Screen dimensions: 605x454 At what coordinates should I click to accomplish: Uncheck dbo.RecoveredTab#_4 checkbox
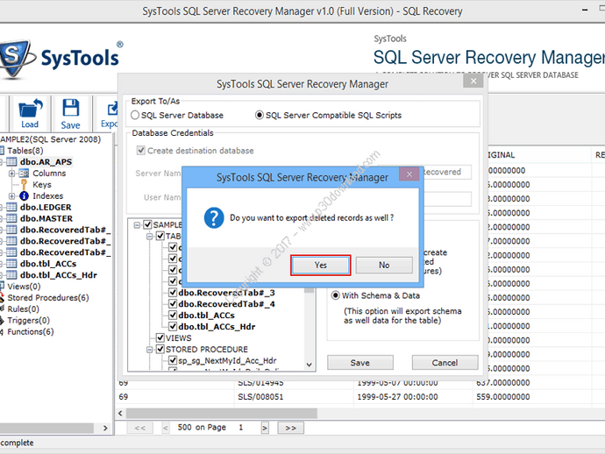[173, 304]
